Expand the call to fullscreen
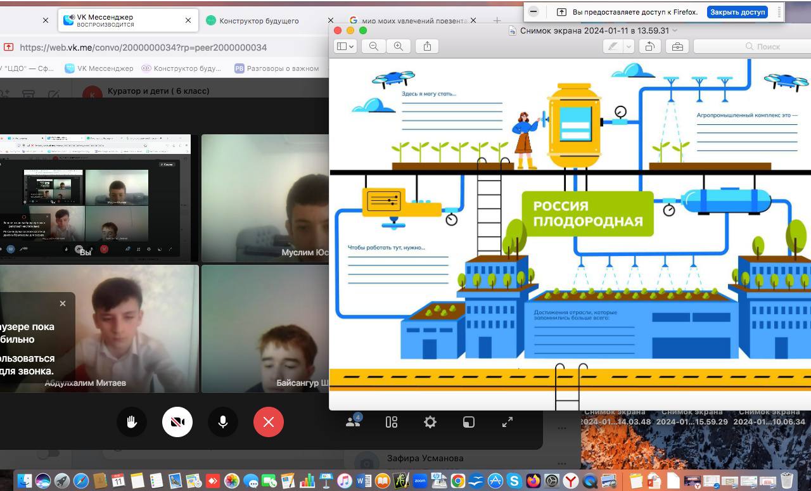Screen dimensions: 811x491 [x=508, y=422]
